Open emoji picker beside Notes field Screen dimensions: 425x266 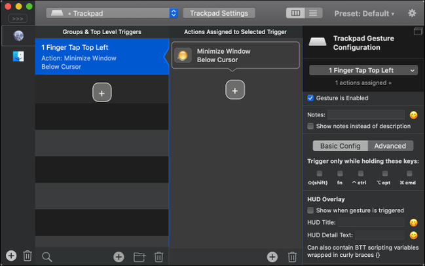click(x=413, y=115)
